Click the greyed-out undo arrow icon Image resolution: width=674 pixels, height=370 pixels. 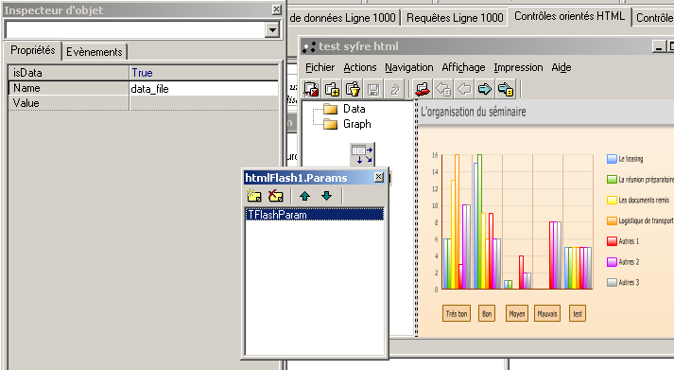(x=394, y=89)
